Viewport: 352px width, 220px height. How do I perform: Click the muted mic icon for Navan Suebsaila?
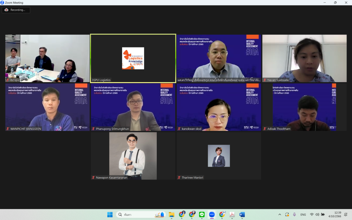pyautogui.click(x=265, y=80)
